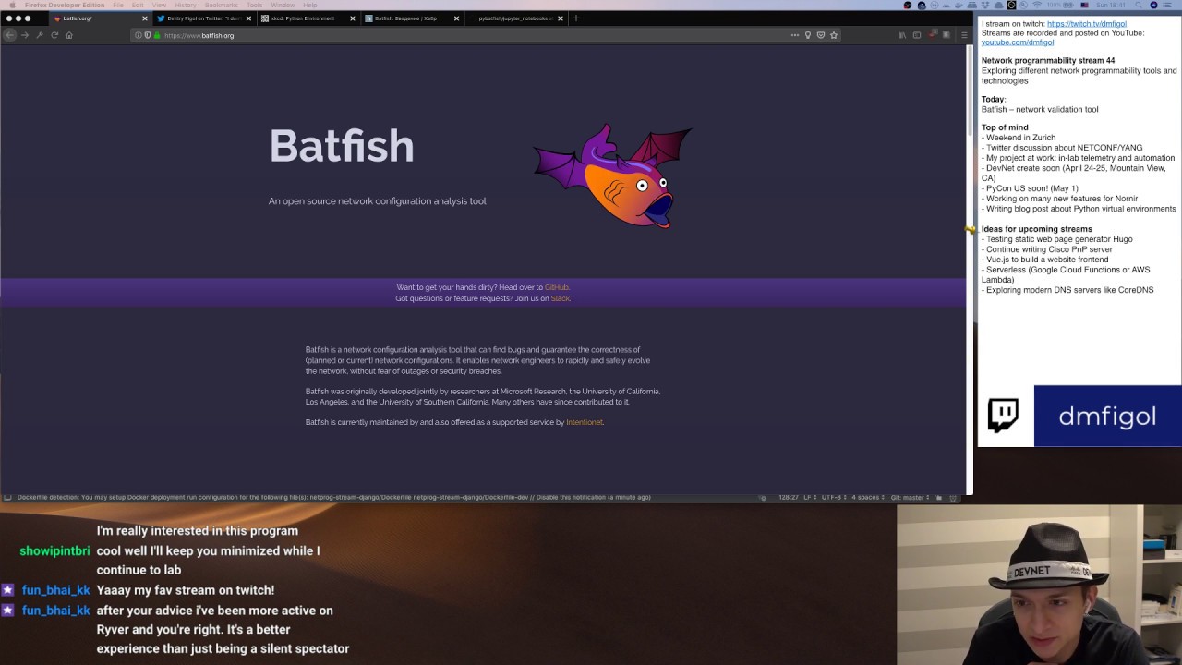The width and height of the screenshot is (1182, 665).
Task: Change the UTF-8 file encoding
Action: 833,497
